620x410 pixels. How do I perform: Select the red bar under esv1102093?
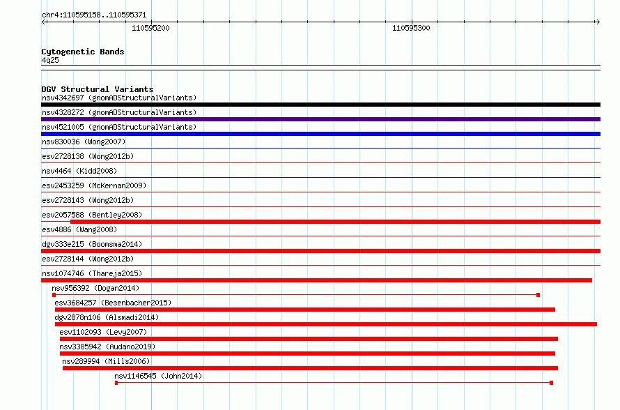click(309, 339)
